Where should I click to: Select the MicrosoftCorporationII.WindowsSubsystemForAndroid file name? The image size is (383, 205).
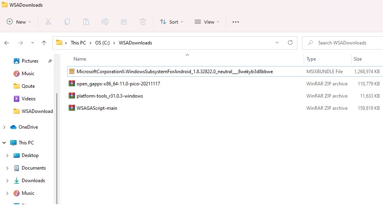(175, 72)
